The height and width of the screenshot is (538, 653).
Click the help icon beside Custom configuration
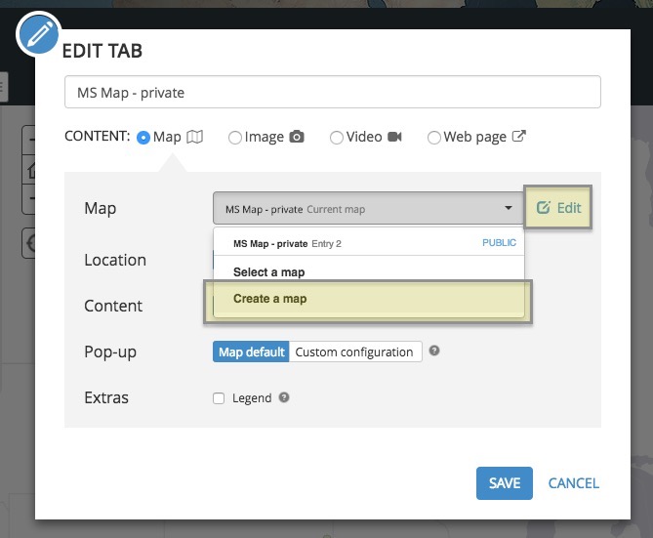(x=434, y=352)
